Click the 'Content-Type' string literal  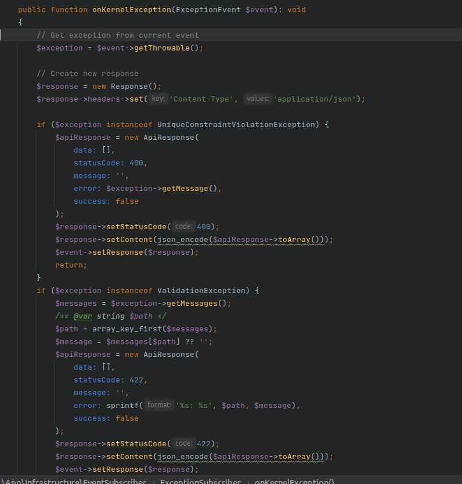point(201,99)
